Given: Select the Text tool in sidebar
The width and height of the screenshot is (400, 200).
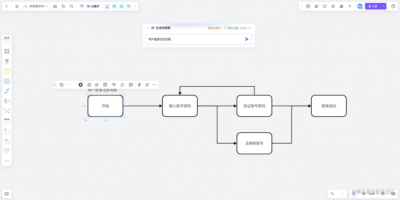Looking at the screenshot, I should 7,61.
